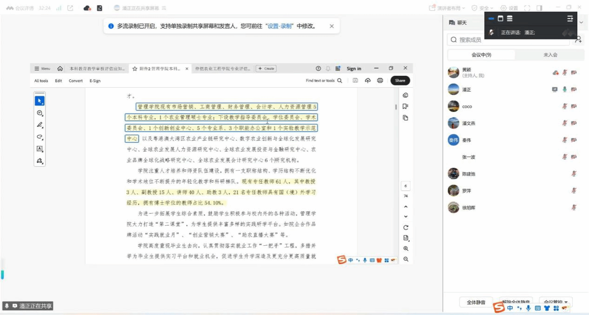Unmute 陈建弛's microphone
589x315 pixels.
(574, 174)
